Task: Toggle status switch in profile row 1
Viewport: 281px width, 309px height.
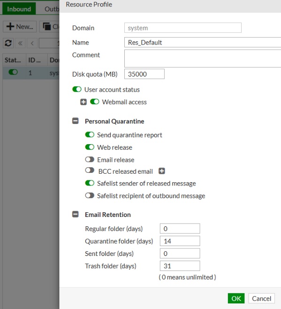Action: tap(13, 72)
